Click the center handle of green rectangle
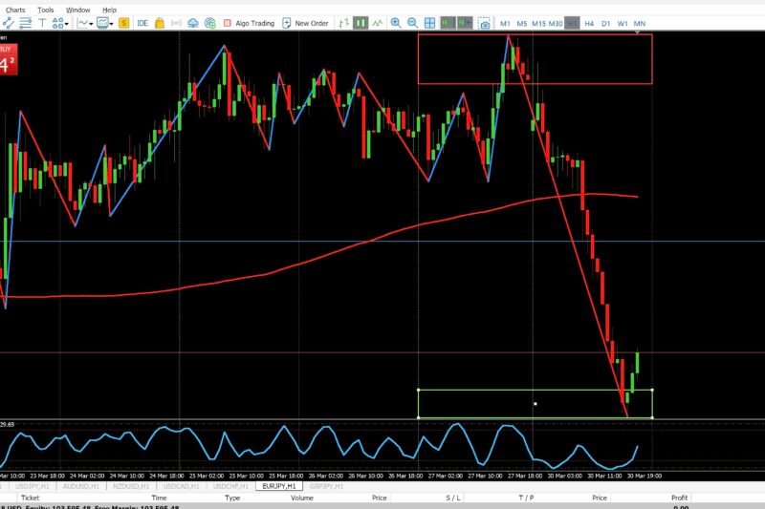 (535, 404)
